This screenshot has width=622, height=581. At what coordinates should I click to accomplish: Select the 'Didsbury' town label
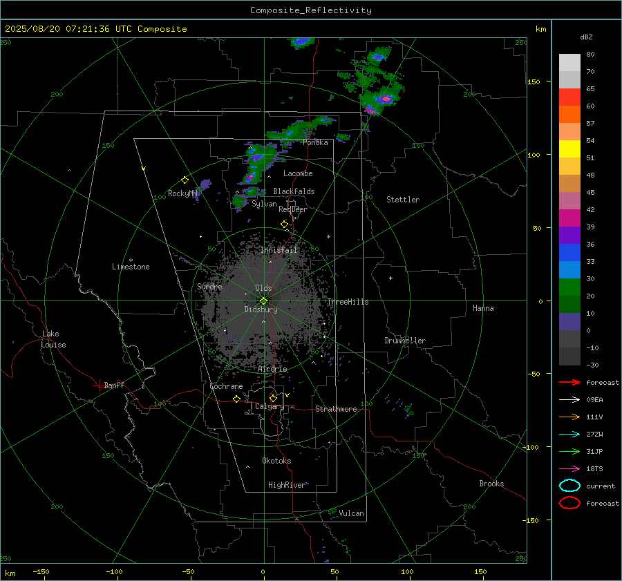[261, 309]
